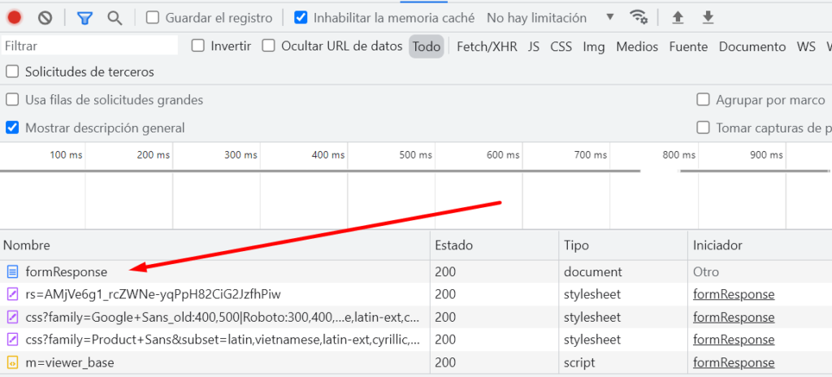Open the search magnifier
The height and width of the screenshot is (377, 832).
point(115,18)
